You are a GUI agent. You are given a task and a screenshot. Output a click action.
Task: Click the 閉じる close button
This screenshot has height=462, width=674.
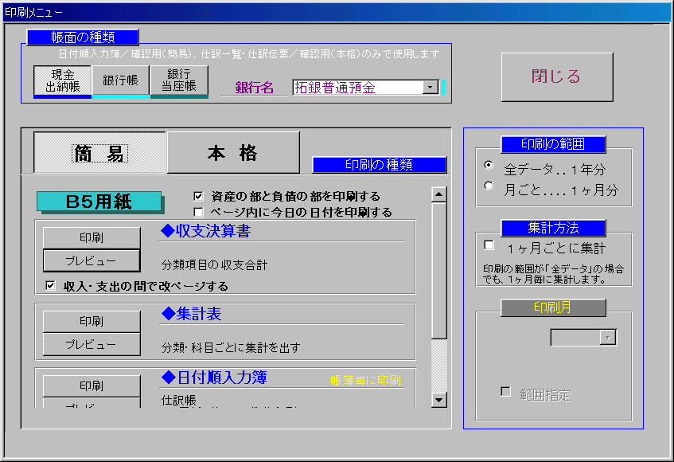(556, 77)
